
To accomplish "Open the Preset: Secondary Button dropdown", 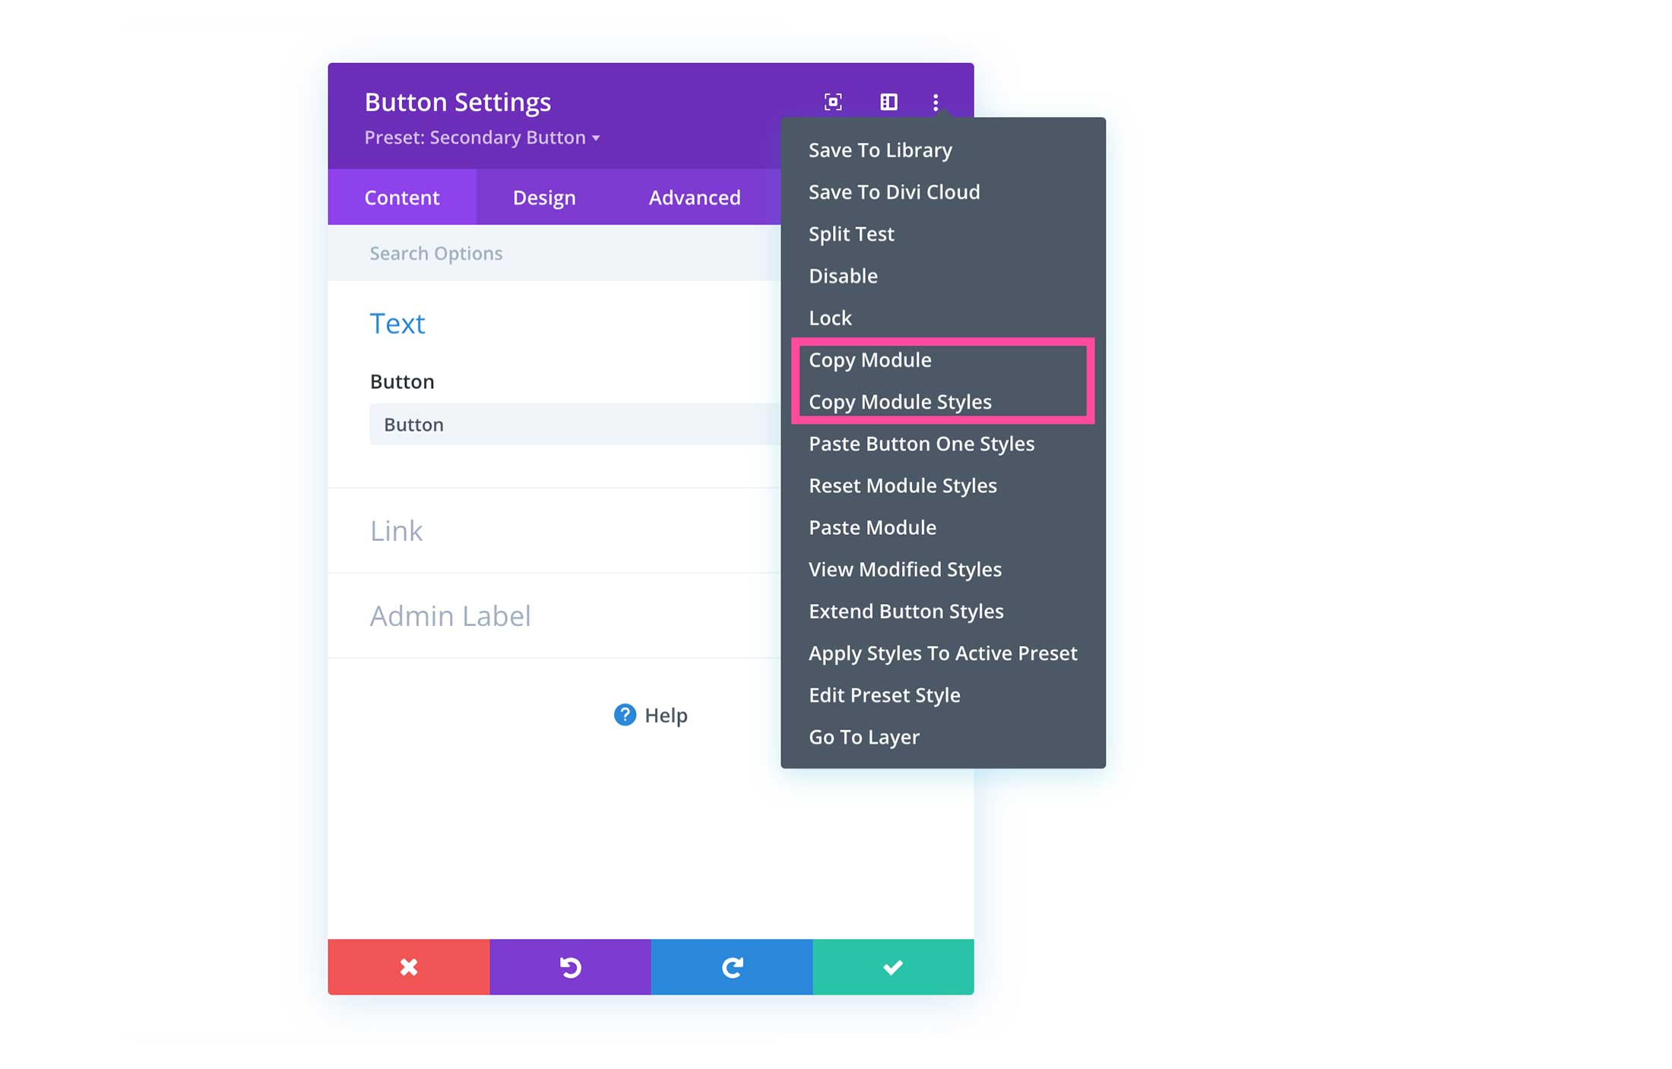I will point(481,138).
